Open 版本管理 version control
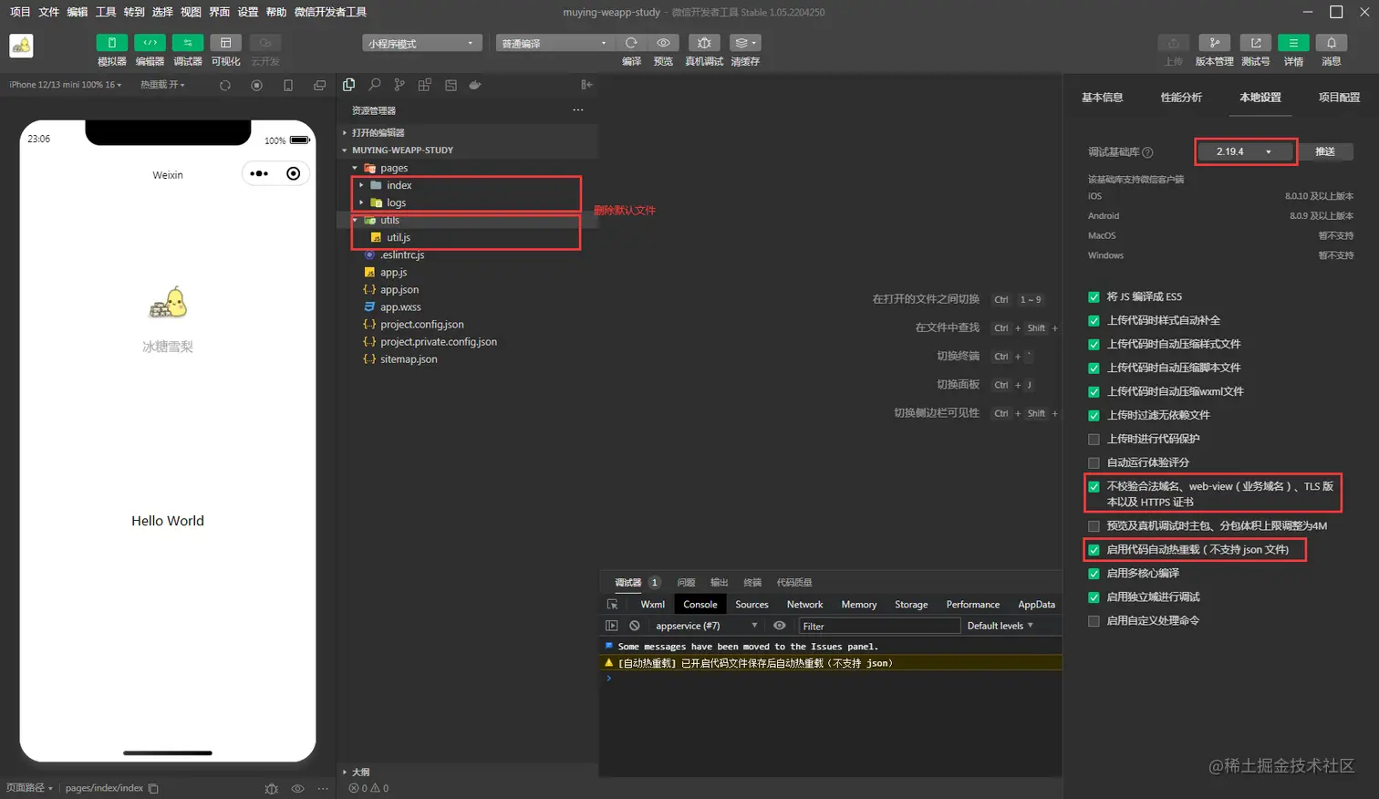Screen dimensions: 1379x799 (x=1214, y=43)
